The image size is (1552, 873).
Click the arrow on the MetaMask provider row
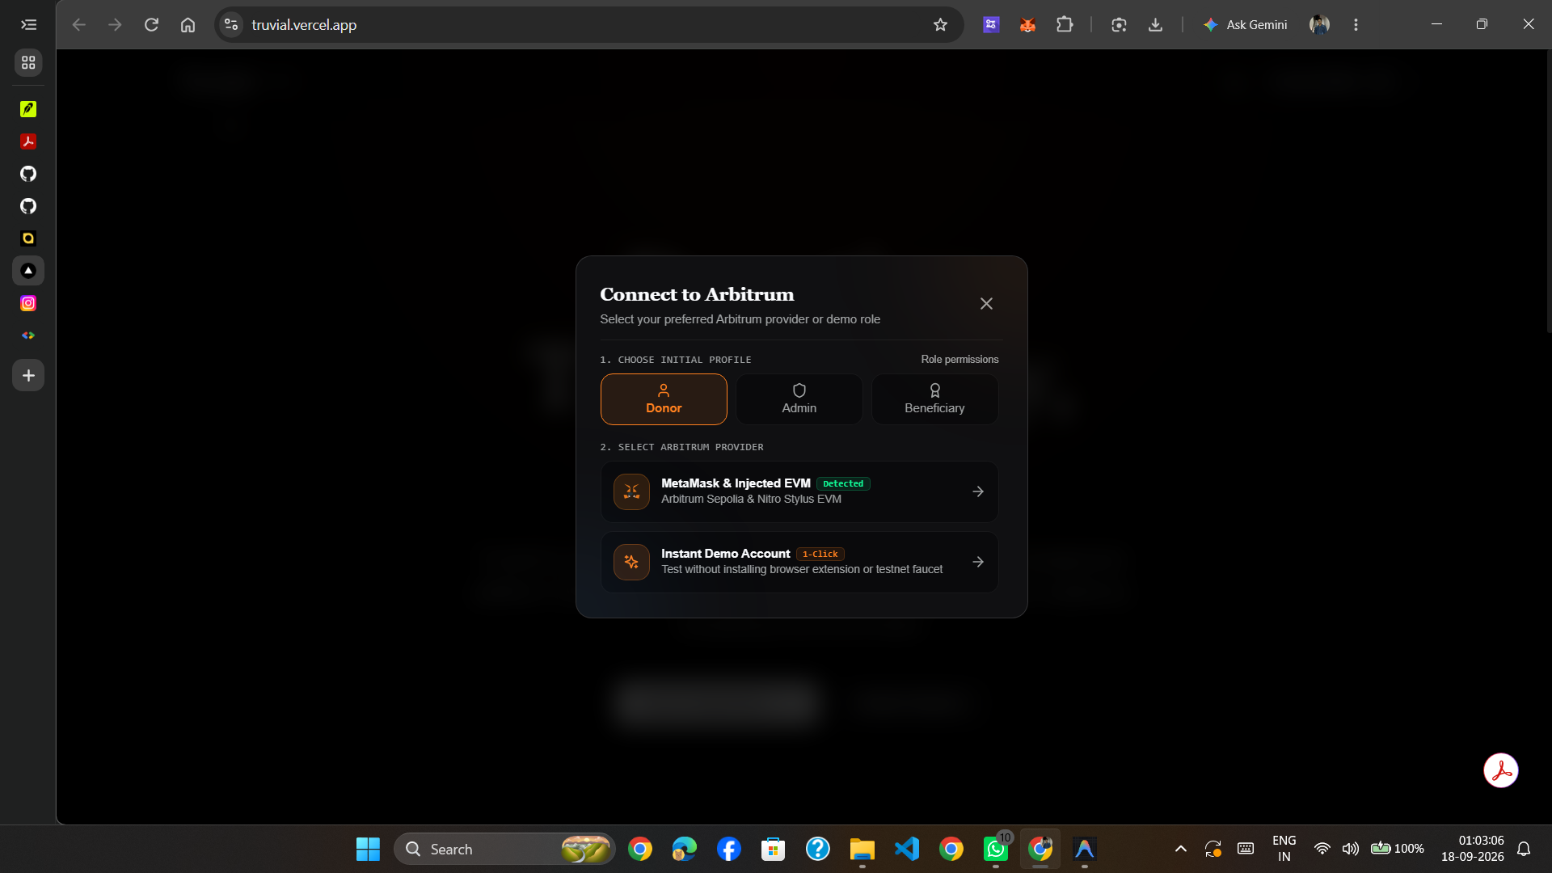tap(978, 491)
